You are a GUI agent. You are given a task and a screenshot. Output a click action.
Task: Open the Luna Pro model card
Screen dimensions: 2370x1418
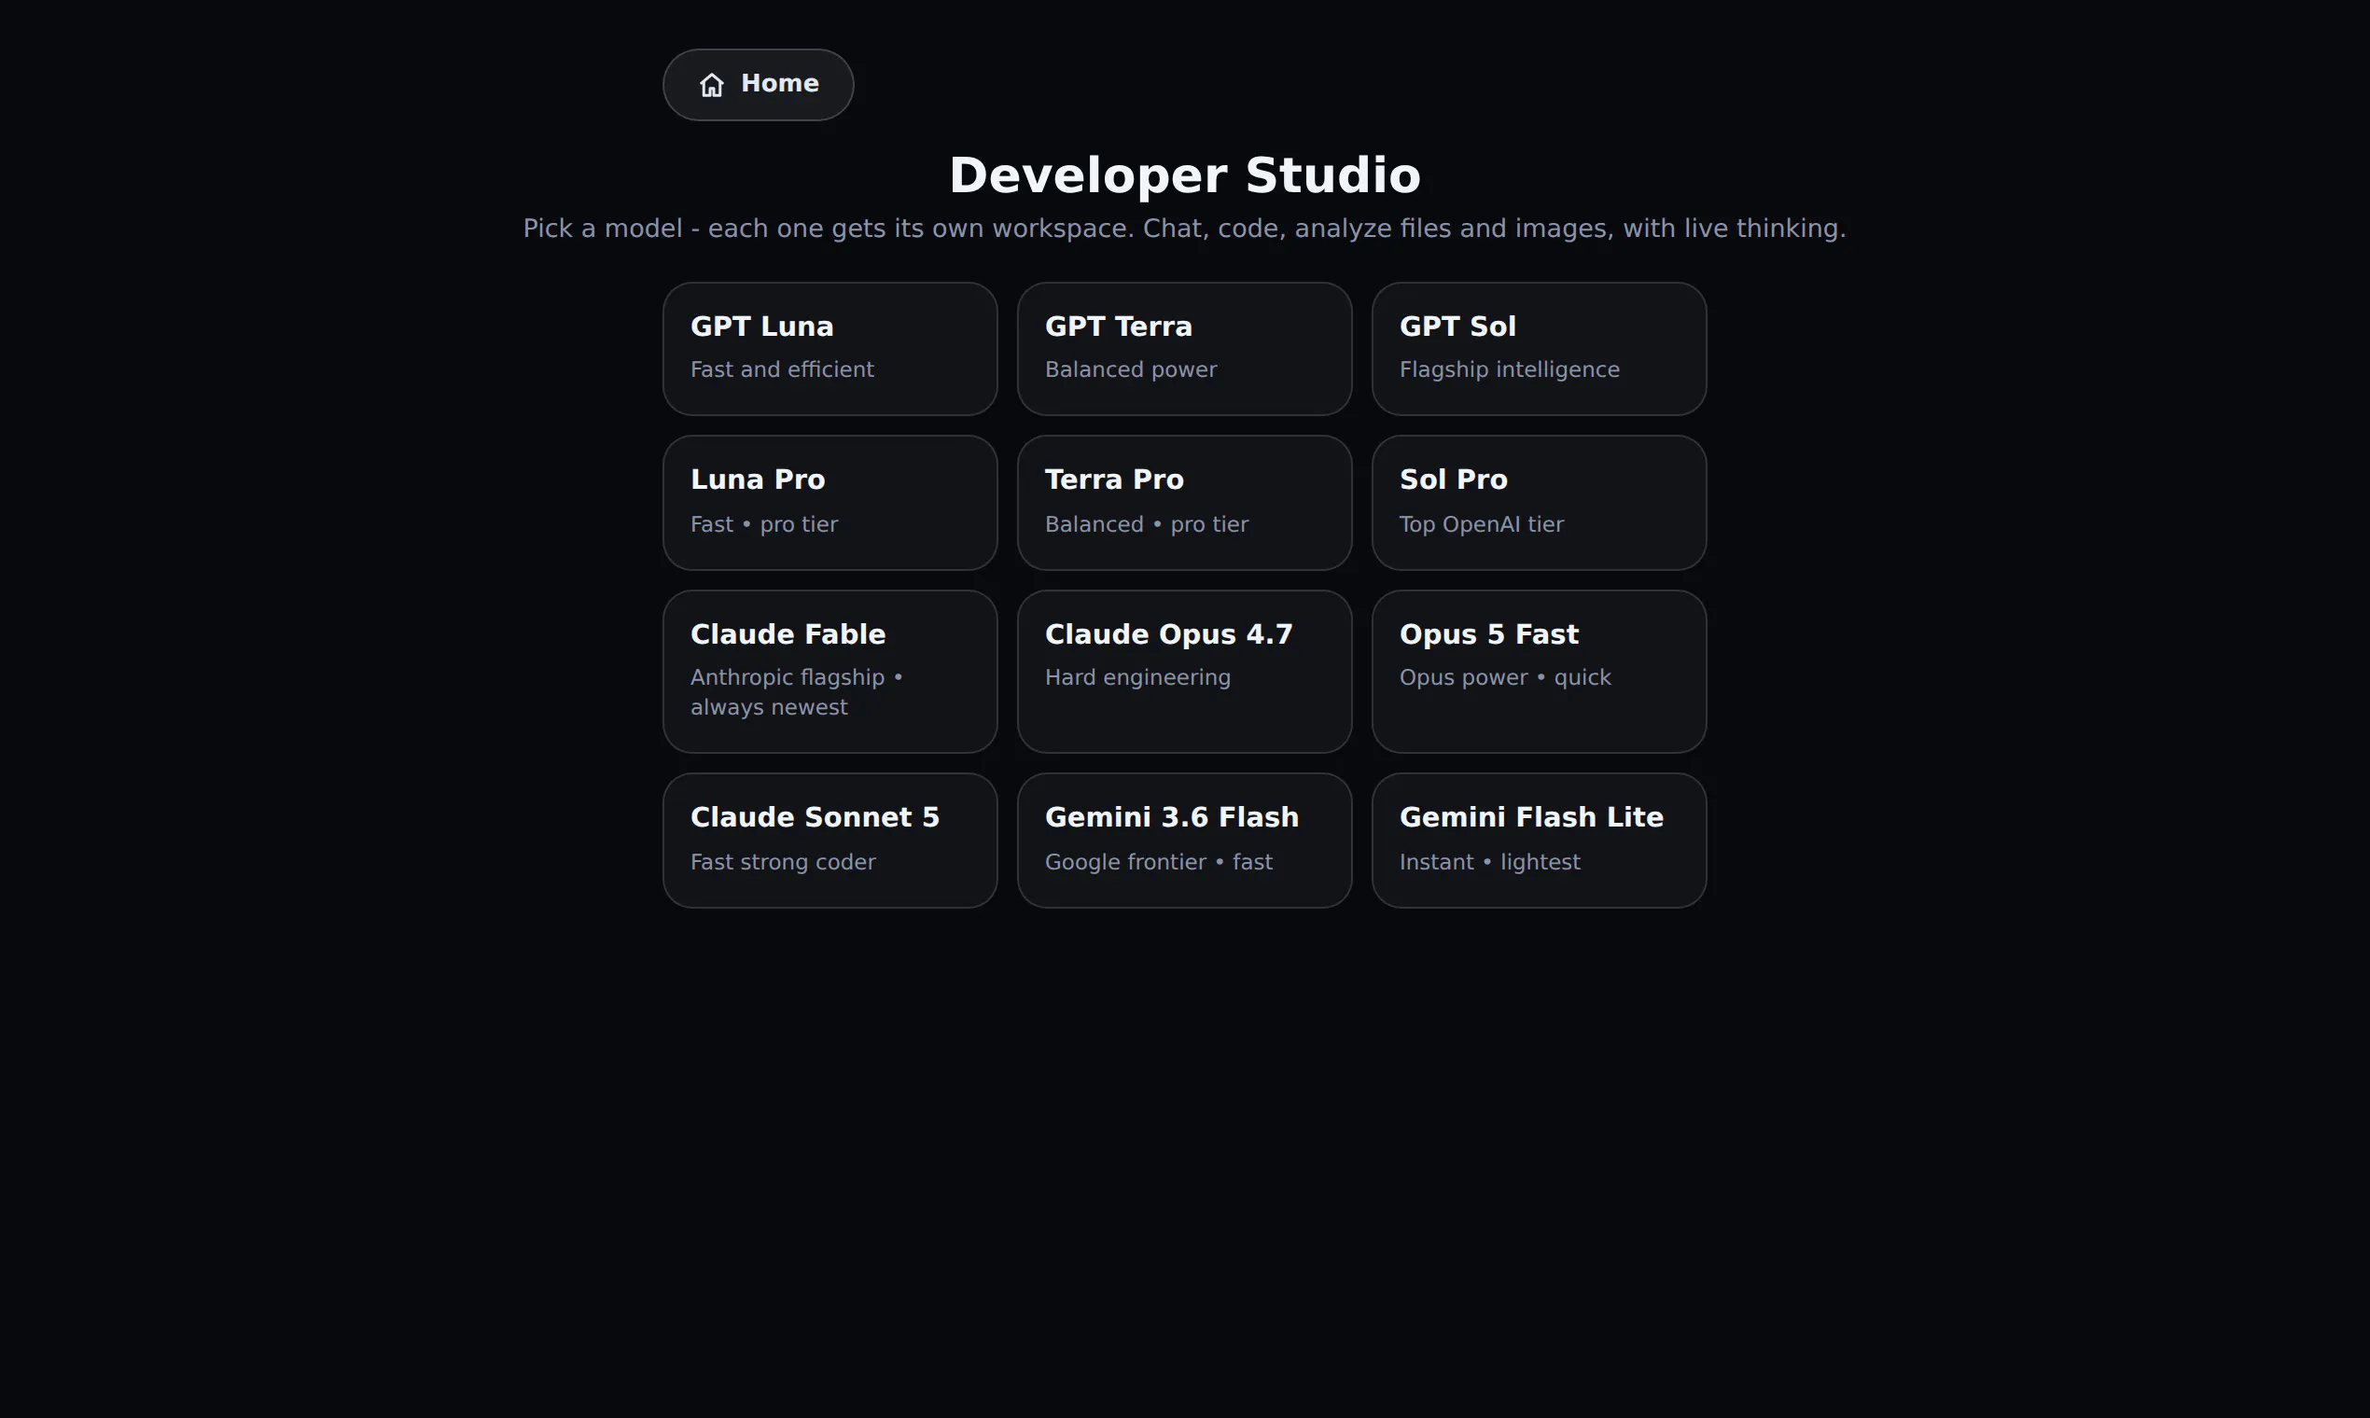point(829,503)
